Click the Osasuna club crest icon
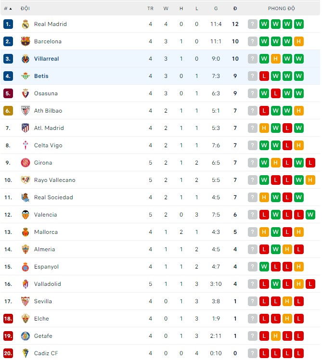 [26, 93]
